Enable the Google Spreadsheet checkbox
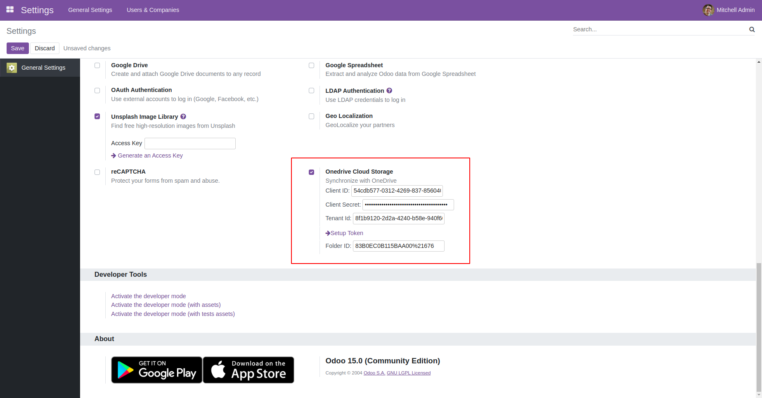Image resolution: width=762 pixels, height=398 pixels. click(x=311, y=65)
